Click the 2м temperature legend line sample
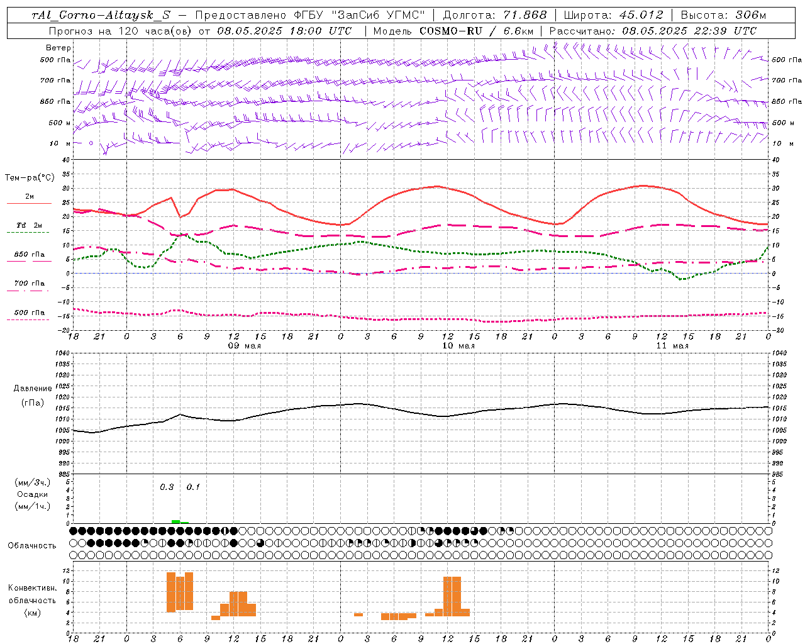Screen dimensions: 805x644 29,203
